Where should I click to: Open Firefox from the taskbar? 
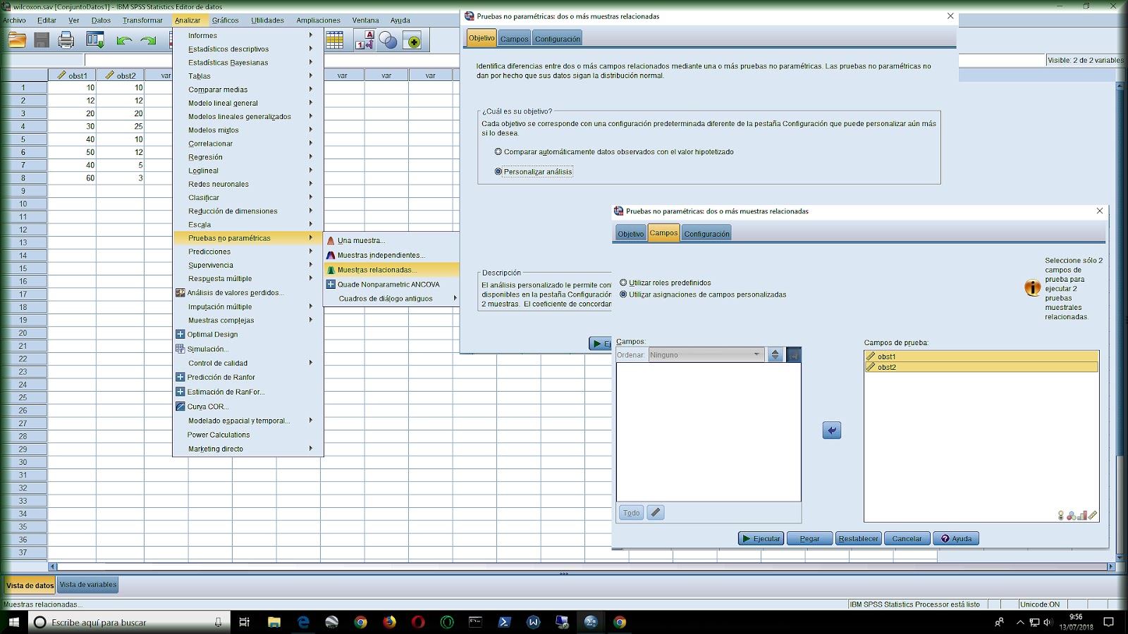(389, 622)
